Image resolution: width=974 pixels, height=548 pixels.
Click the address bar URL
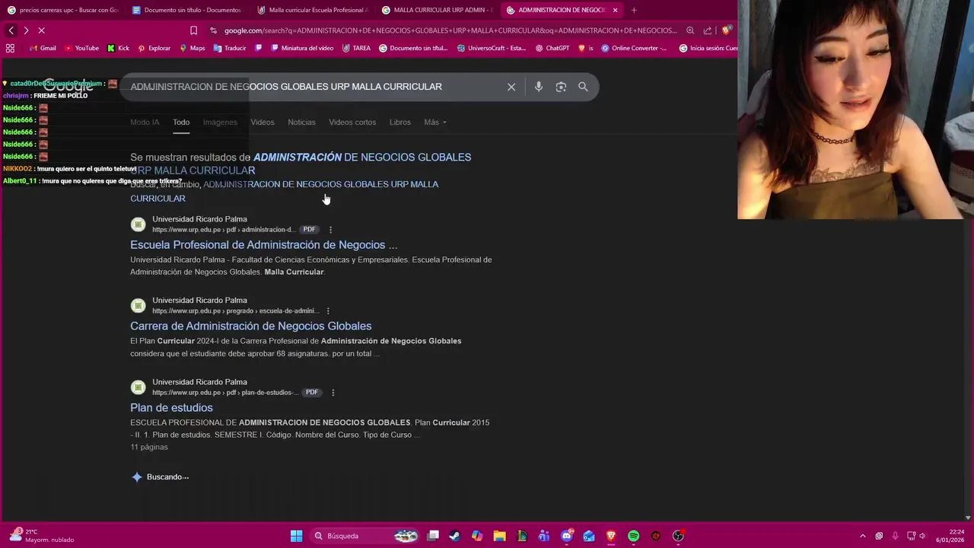450,30
